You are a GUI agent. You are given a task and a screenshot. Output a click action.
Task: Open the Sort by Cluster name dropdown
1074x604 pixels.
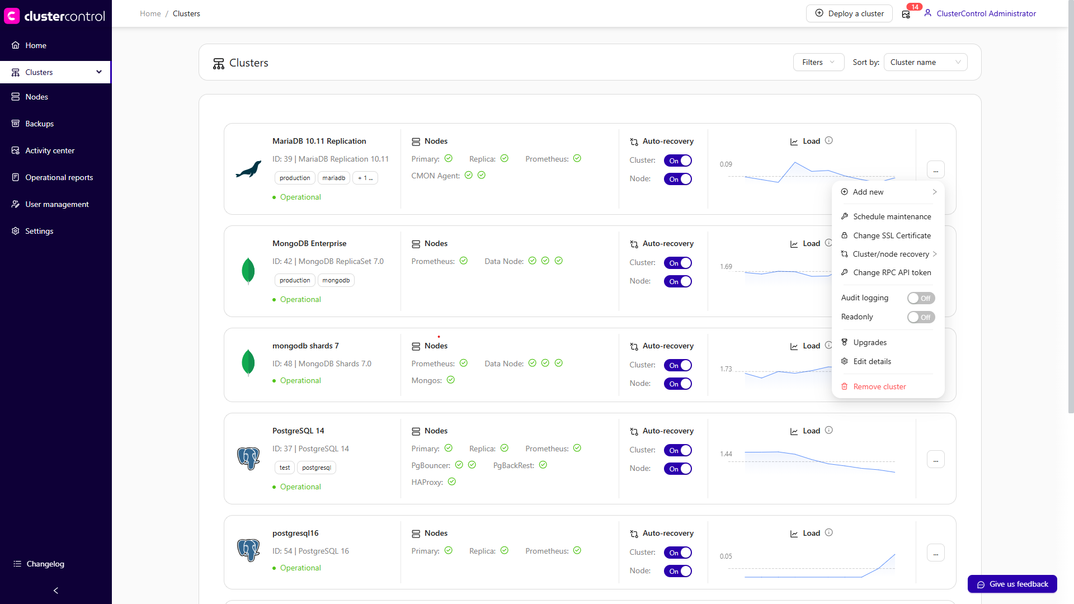click(925, 62)
